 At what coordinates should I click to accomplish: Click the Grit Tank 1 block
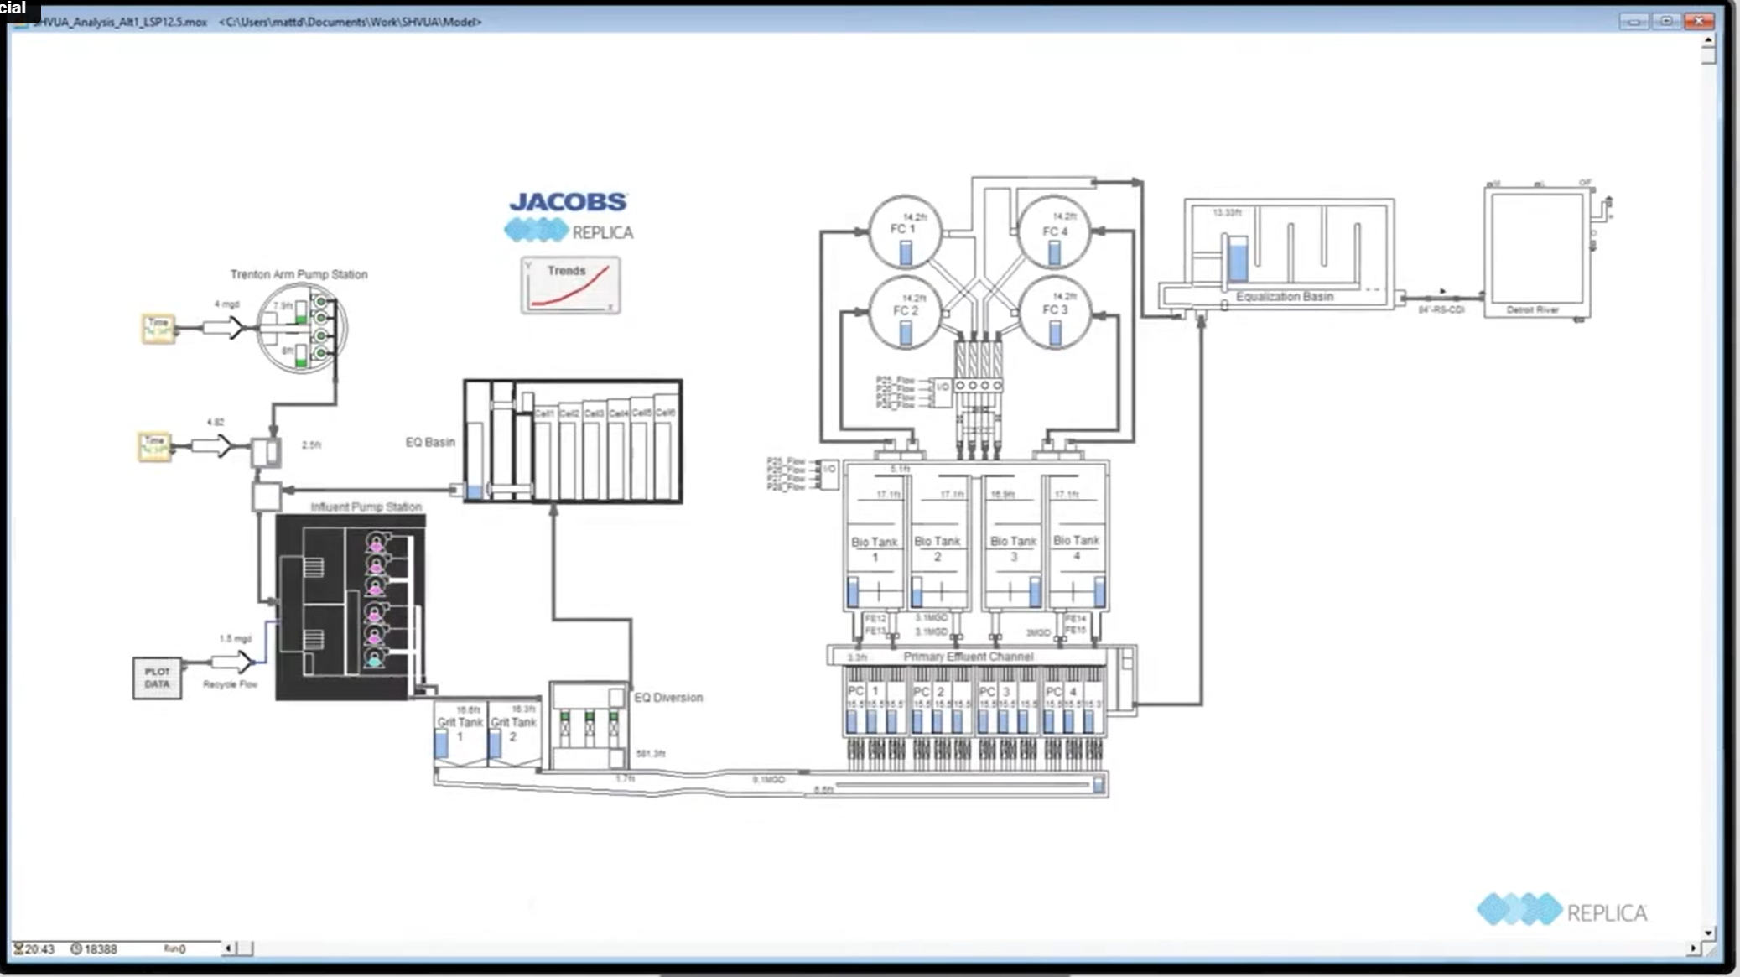tap(460, 732)
